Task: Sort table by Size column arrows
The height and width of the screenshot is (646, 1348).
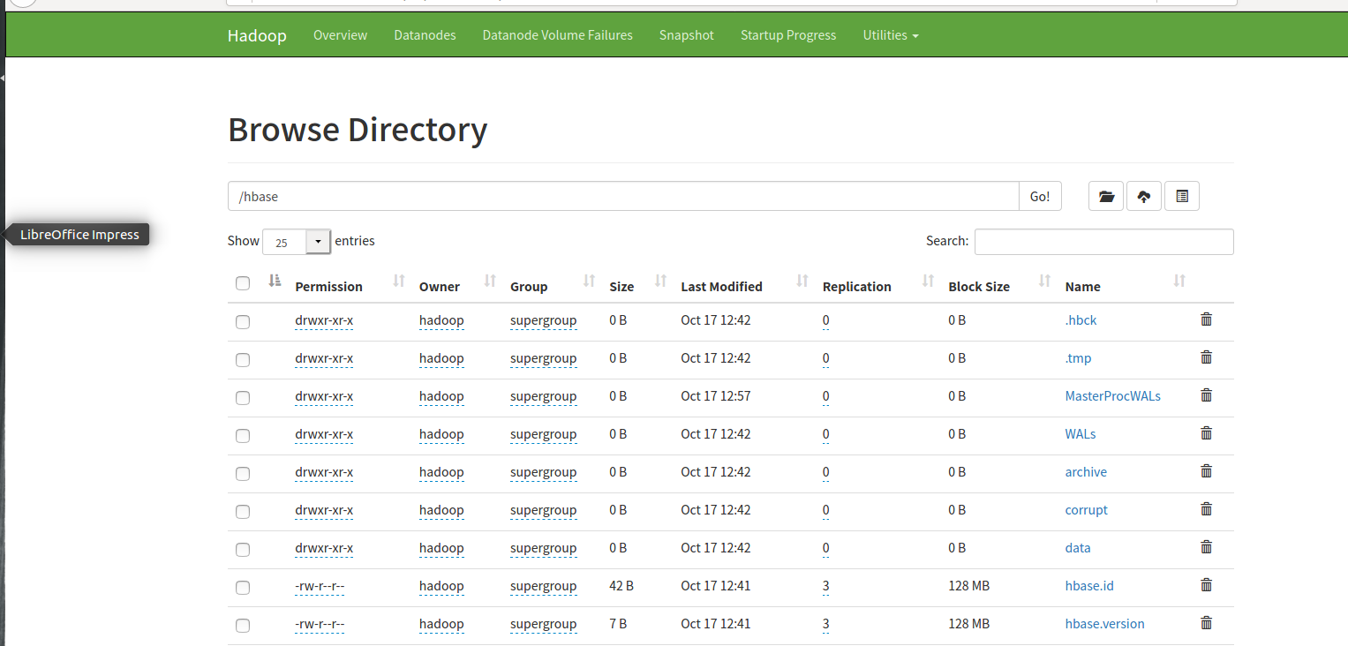Action: coord(661,282)
